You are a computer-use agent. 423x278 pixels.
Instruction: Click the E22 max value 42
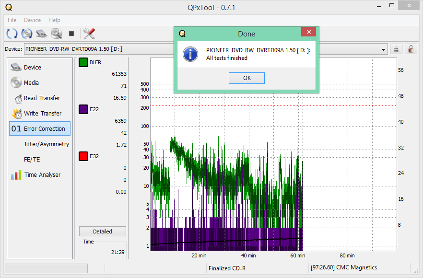124,133
